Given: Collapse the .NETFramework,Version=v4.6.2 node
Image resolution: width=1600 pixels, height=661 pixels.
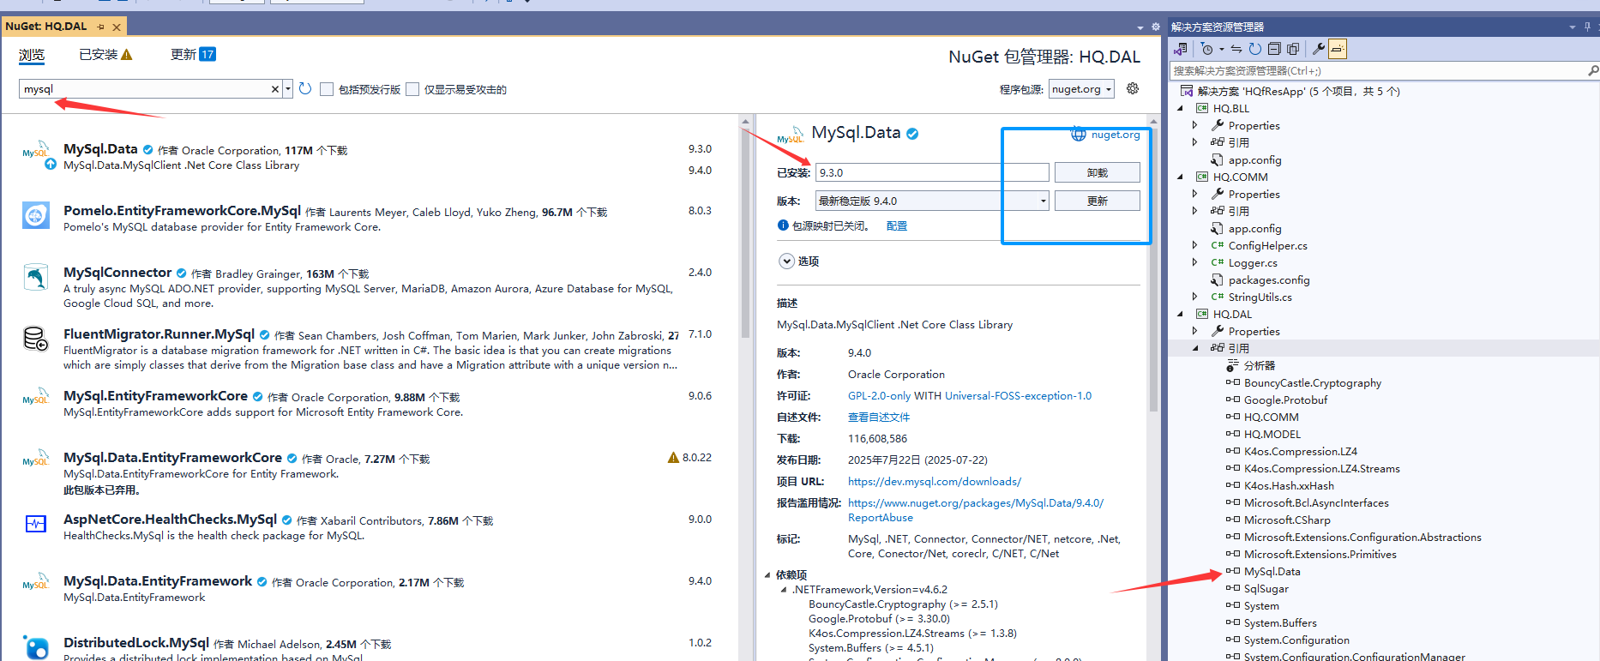Looking at the screenshot, I should [x=784, y=590].
